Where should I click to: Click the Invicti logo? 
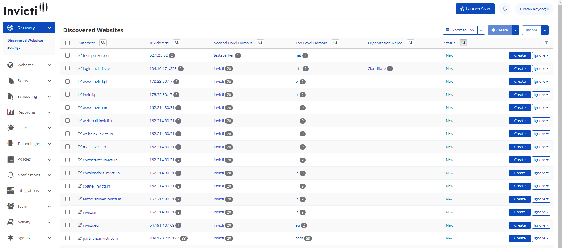click(x=26, y=9)
